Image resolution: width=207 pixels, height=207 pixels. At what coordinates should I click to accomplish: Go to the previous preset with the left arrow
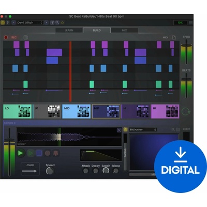pos(14,23)
